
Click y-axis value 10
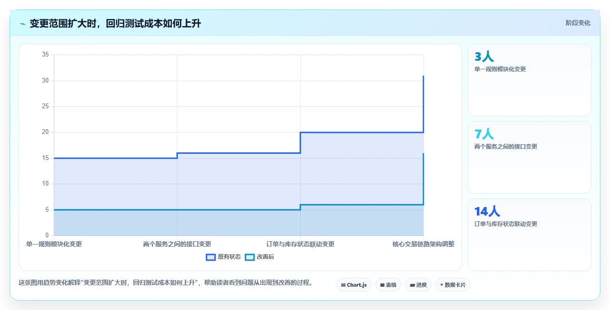pyautogui.click(x=45, y=184)
